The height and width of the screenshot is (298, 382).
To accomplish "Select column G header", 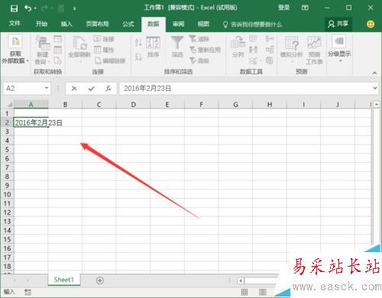I will 235,105.
